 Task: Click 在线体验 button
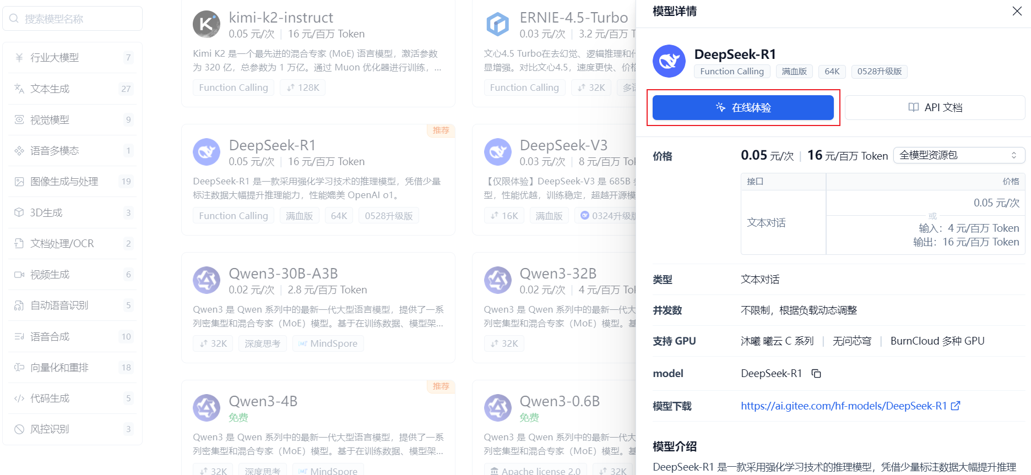[743, 107]
